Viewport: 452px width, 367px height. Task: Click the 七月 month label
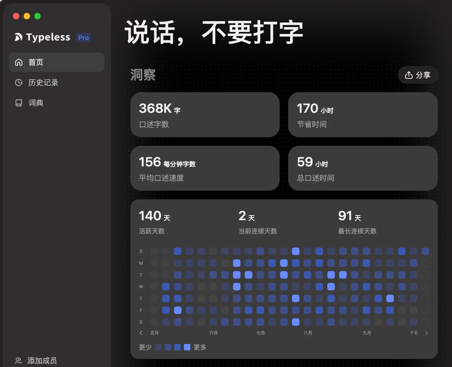pos(261,333)
